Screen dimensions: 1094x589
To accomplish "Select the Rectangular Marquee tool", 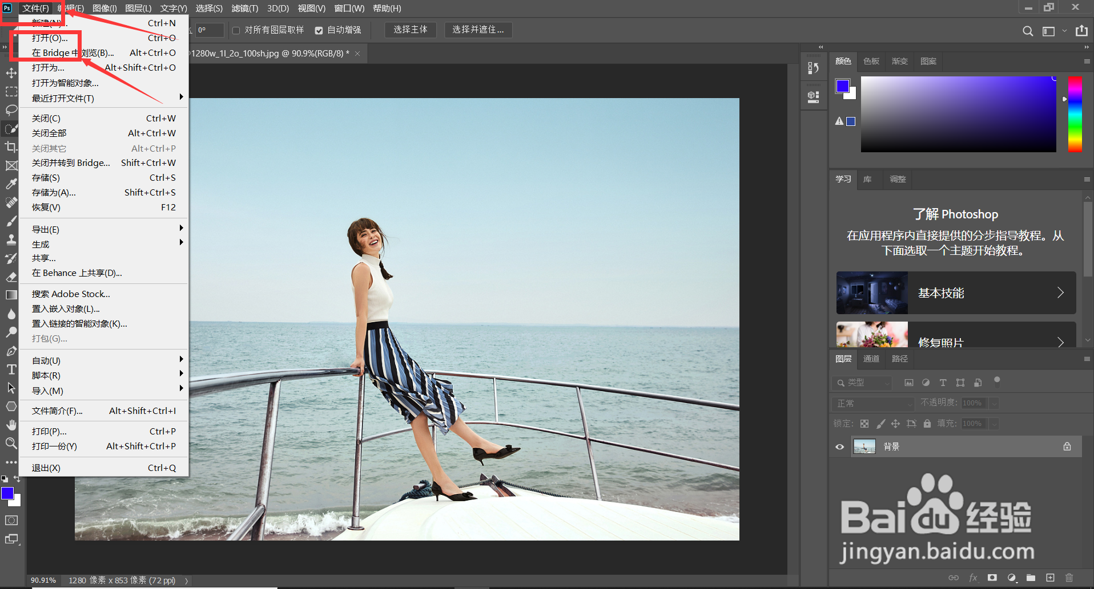I will point(11,92).
